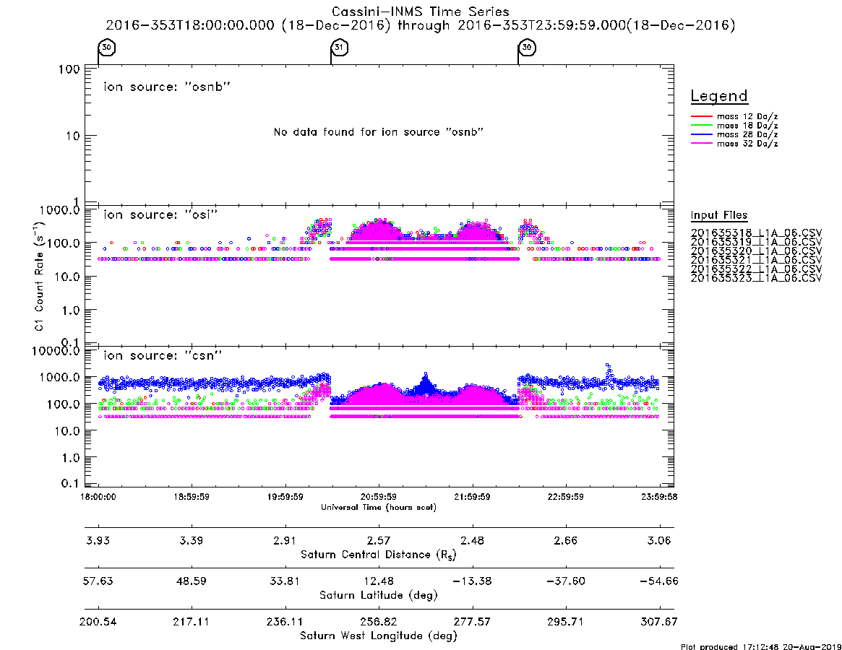Click the ion source "csn" panel label
842x650 pixels.
click(163, 355)
